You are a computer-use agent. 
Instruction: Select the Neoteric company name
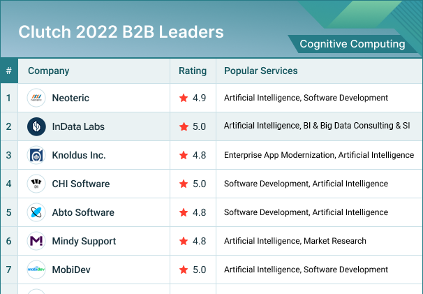[70, 98]
